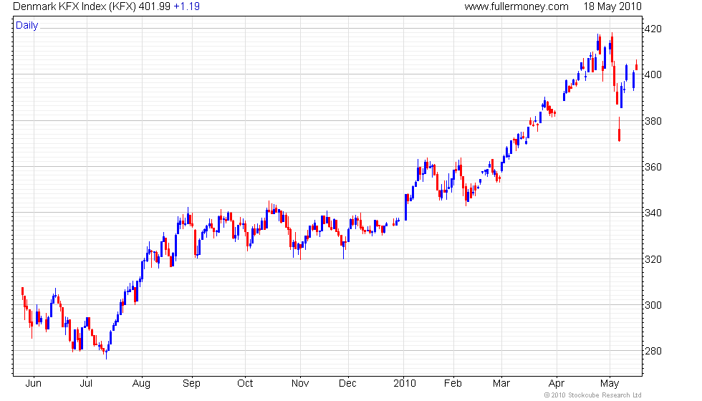Click the 'Dec' month axis label
The image size is (702, 401).
pos(348,384)
